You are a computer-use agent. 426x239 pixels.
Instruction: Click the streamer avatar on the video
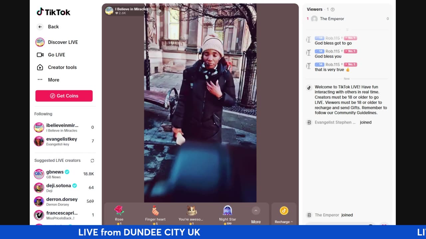coord(109,11)
